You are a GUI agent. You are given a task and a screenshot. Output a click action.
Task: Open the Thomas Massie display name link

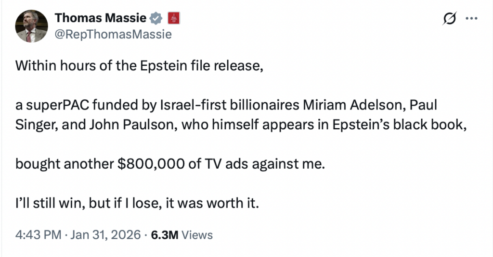point(100,18)
